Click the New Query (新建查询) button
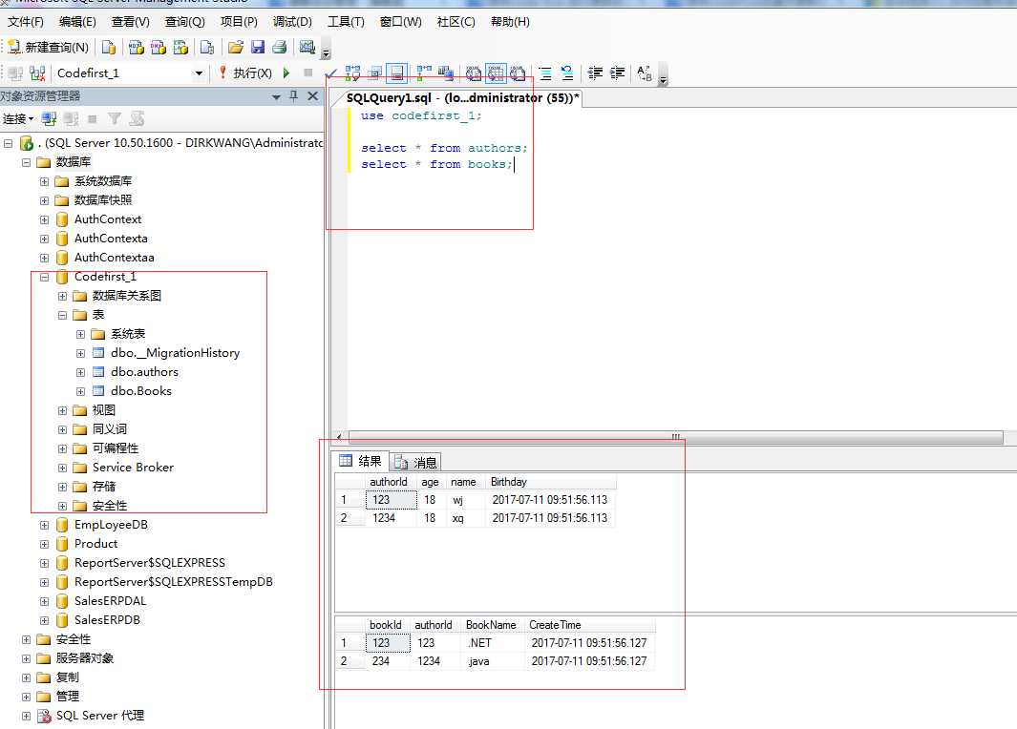The width and height of the screenshot is (1017, 729). pos(48,47)
